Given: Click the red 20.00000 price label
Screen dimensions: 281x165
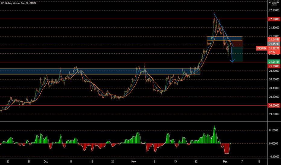Looking at the screenshot, I should 274,105.
